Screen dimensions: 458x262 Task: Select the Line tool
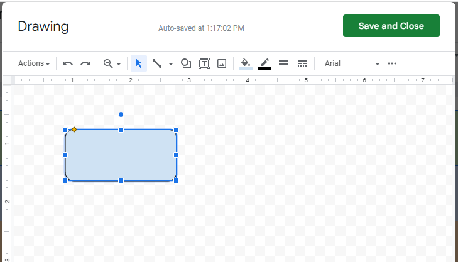click(157, 63)
